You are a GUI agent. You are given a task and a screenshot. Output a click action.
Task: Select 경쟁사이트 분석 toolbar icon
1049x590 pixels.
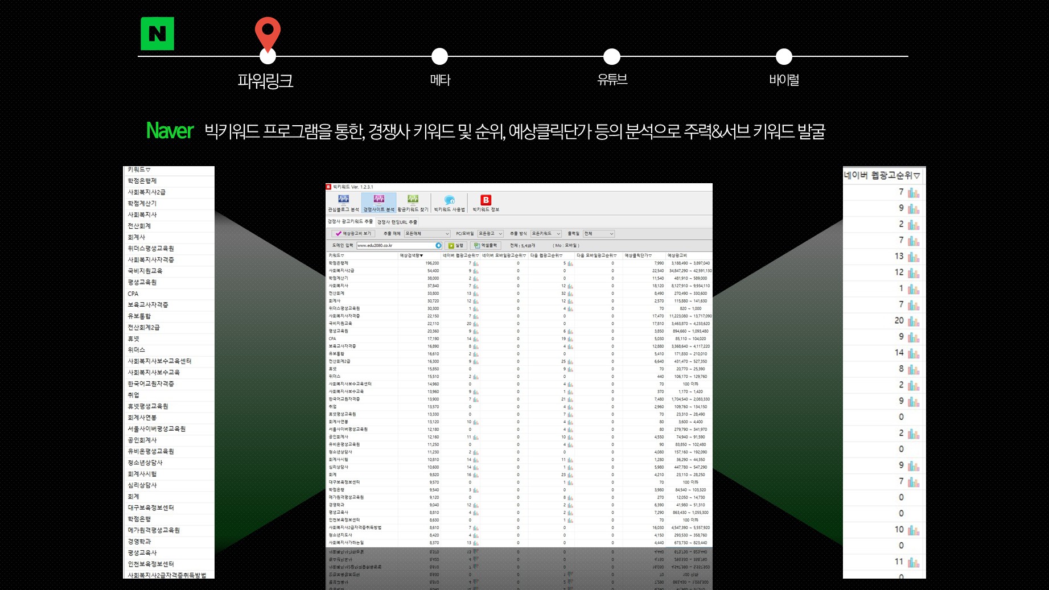coord(379,200)
